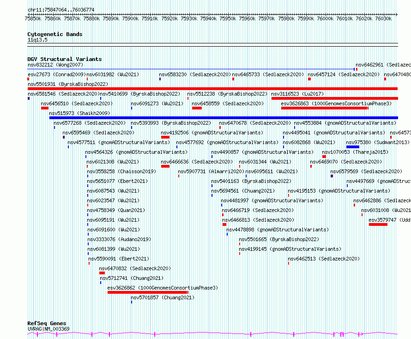Open the nsv5501665 (ByrskaBishop2022) label
Viewport: 411px width, 339px height.
279,239
